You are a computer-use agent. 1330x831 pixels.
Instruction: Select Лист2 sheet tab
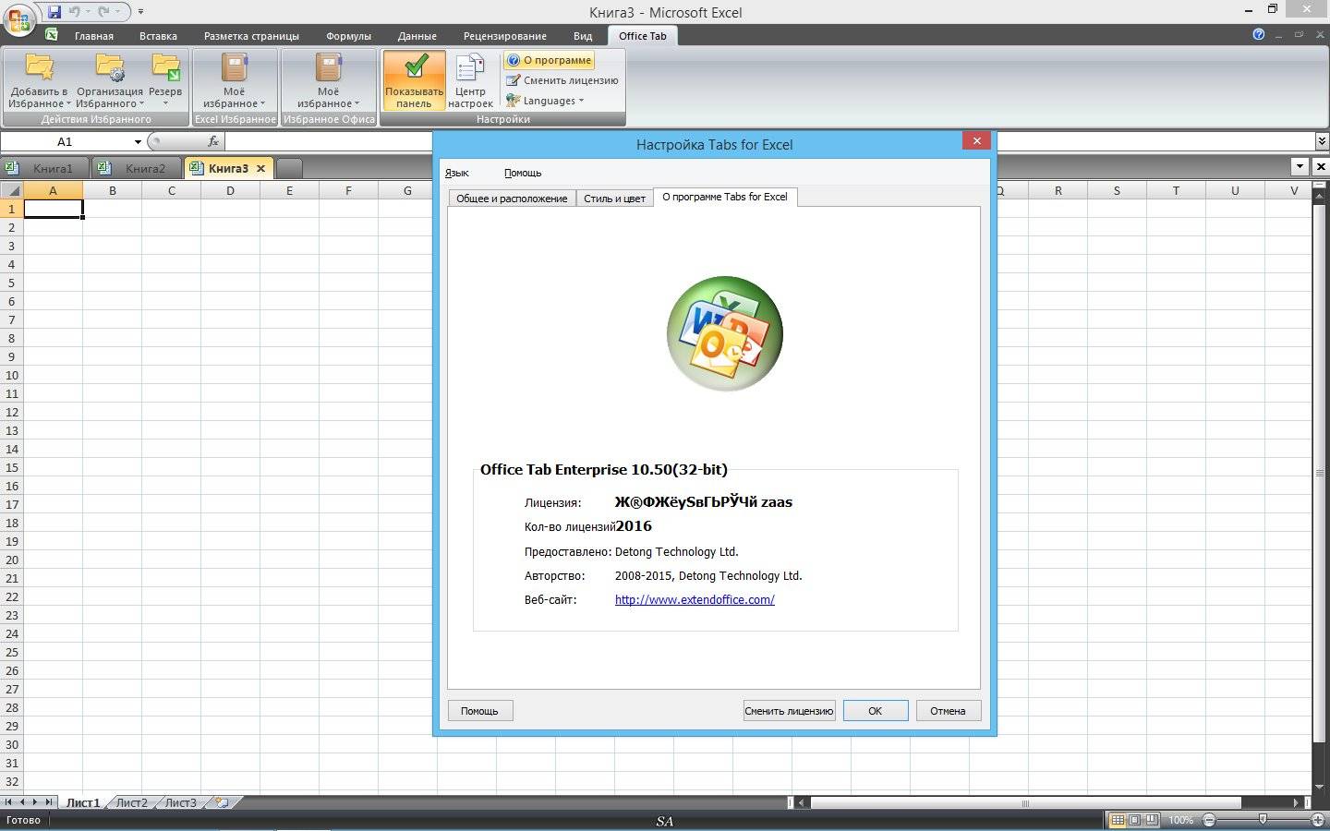[132, 802]
